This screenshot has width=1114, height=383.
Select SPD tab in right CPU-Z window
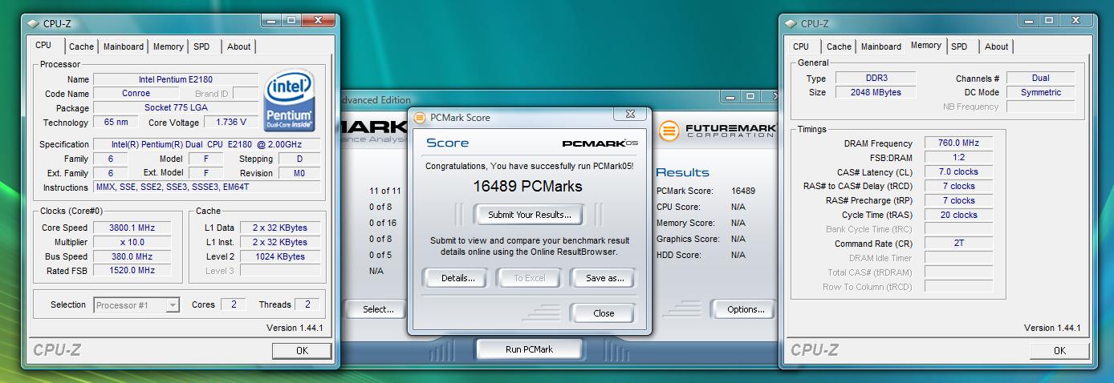tap(959, 46)
